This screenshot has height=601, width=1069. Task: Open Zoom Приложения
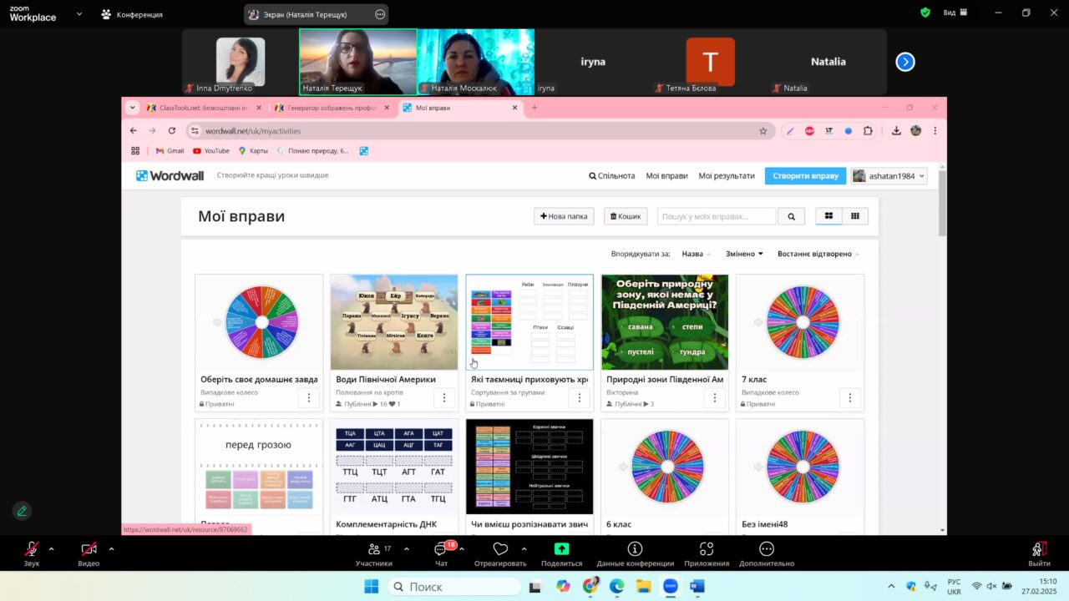tap(707, 553)
